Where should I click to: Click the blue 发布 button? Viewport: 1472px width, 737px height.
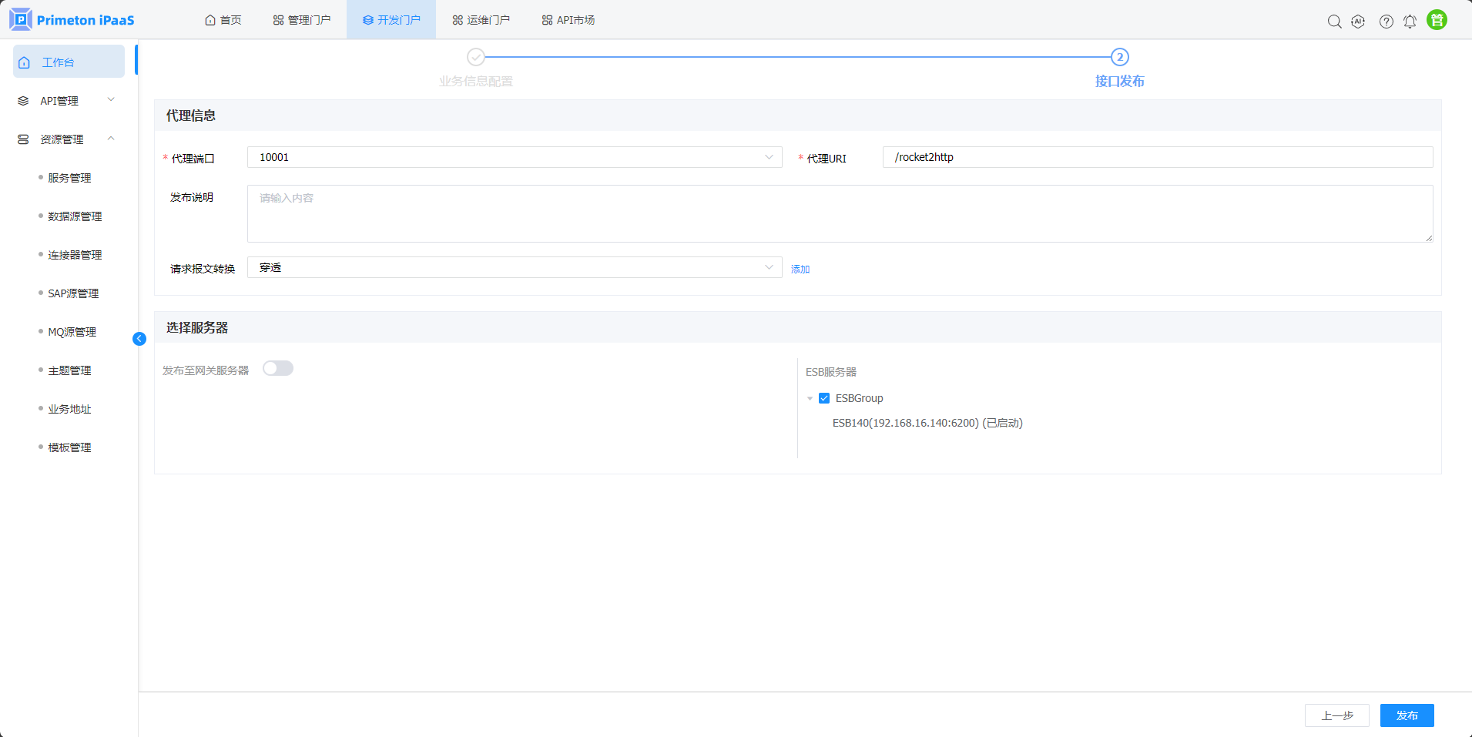pyautogui.click(x=1407, y=715)
